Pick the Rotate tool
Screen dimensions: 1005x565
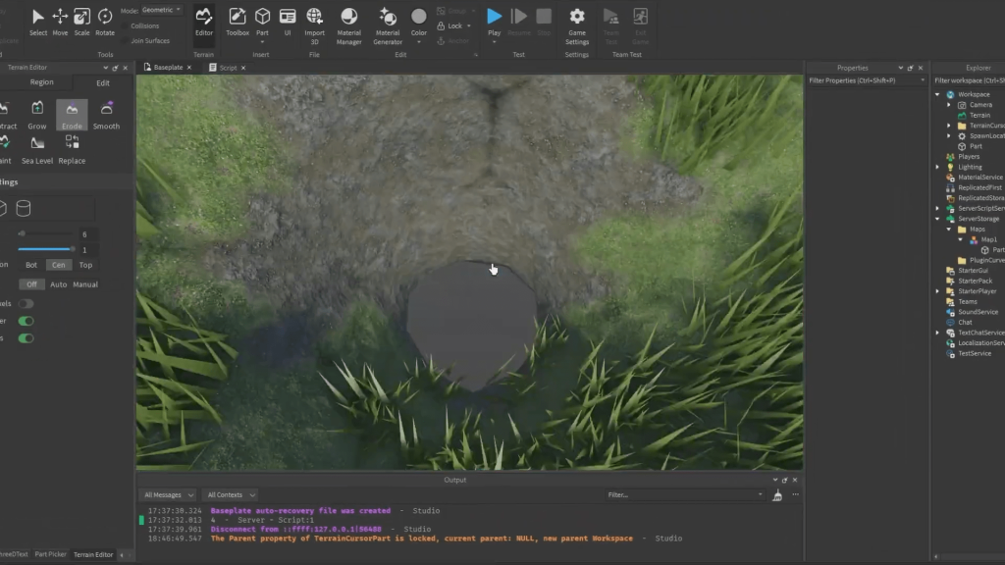(x=104, y=22)
